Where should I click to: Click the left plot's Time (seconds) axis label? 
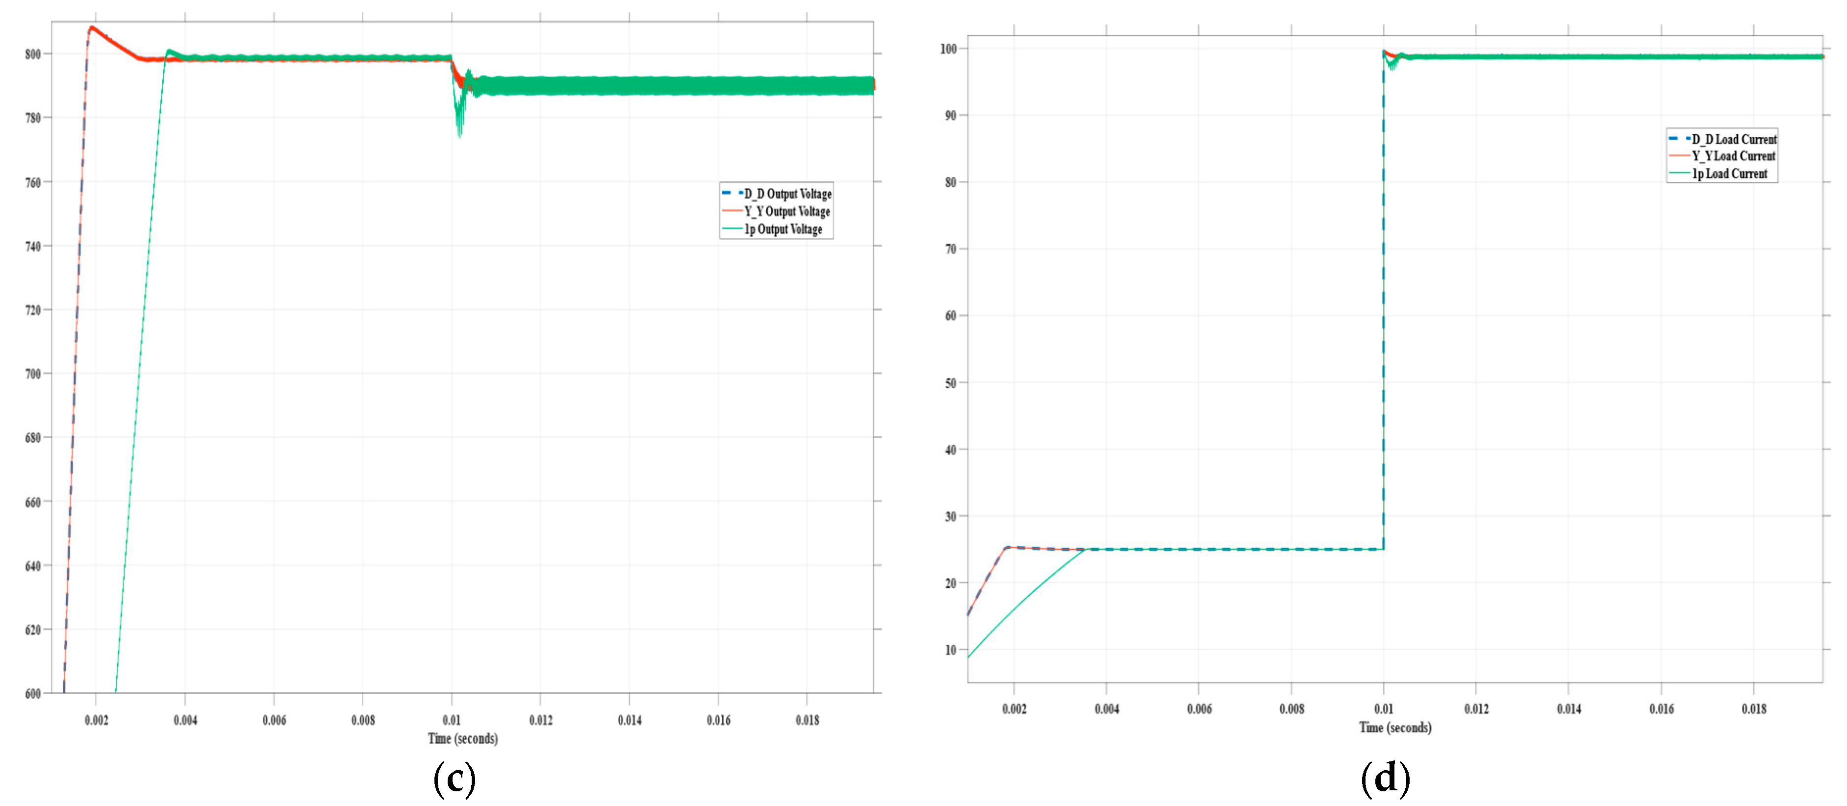[462, 739]
